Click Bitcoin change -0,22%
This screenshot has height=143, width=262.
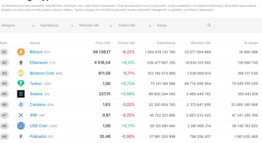click(128, 52)
